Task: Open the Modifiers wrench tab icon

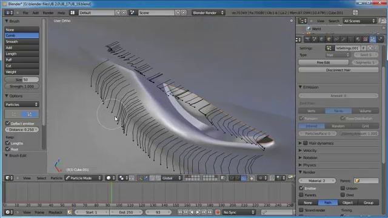Action: tap(344, 39)
